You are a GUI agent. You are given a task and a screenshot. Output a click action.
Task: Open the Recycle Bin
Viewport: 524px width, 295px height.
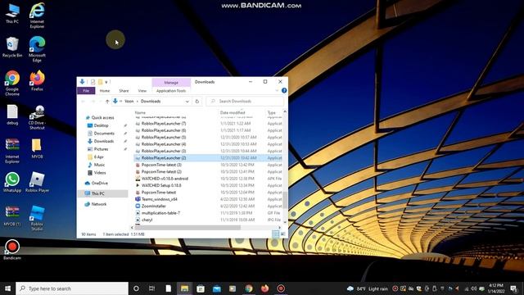point(12,48)
